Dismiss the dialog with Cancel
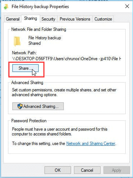Viewport: 133px width, 178px height. point(87,170)
